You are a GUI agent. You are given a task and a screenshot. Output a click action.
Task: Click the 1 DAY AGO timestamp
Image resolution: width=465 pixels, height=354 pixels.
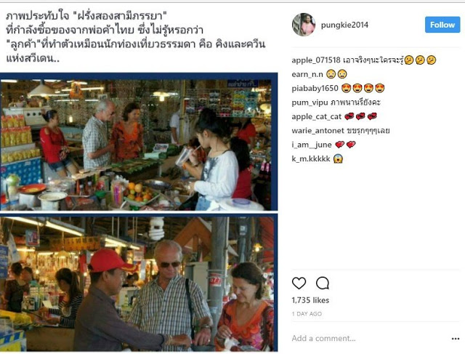(x=307, y=314)
